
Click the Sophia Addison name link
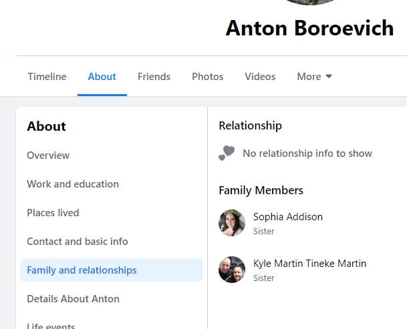(x=288, y=217)
